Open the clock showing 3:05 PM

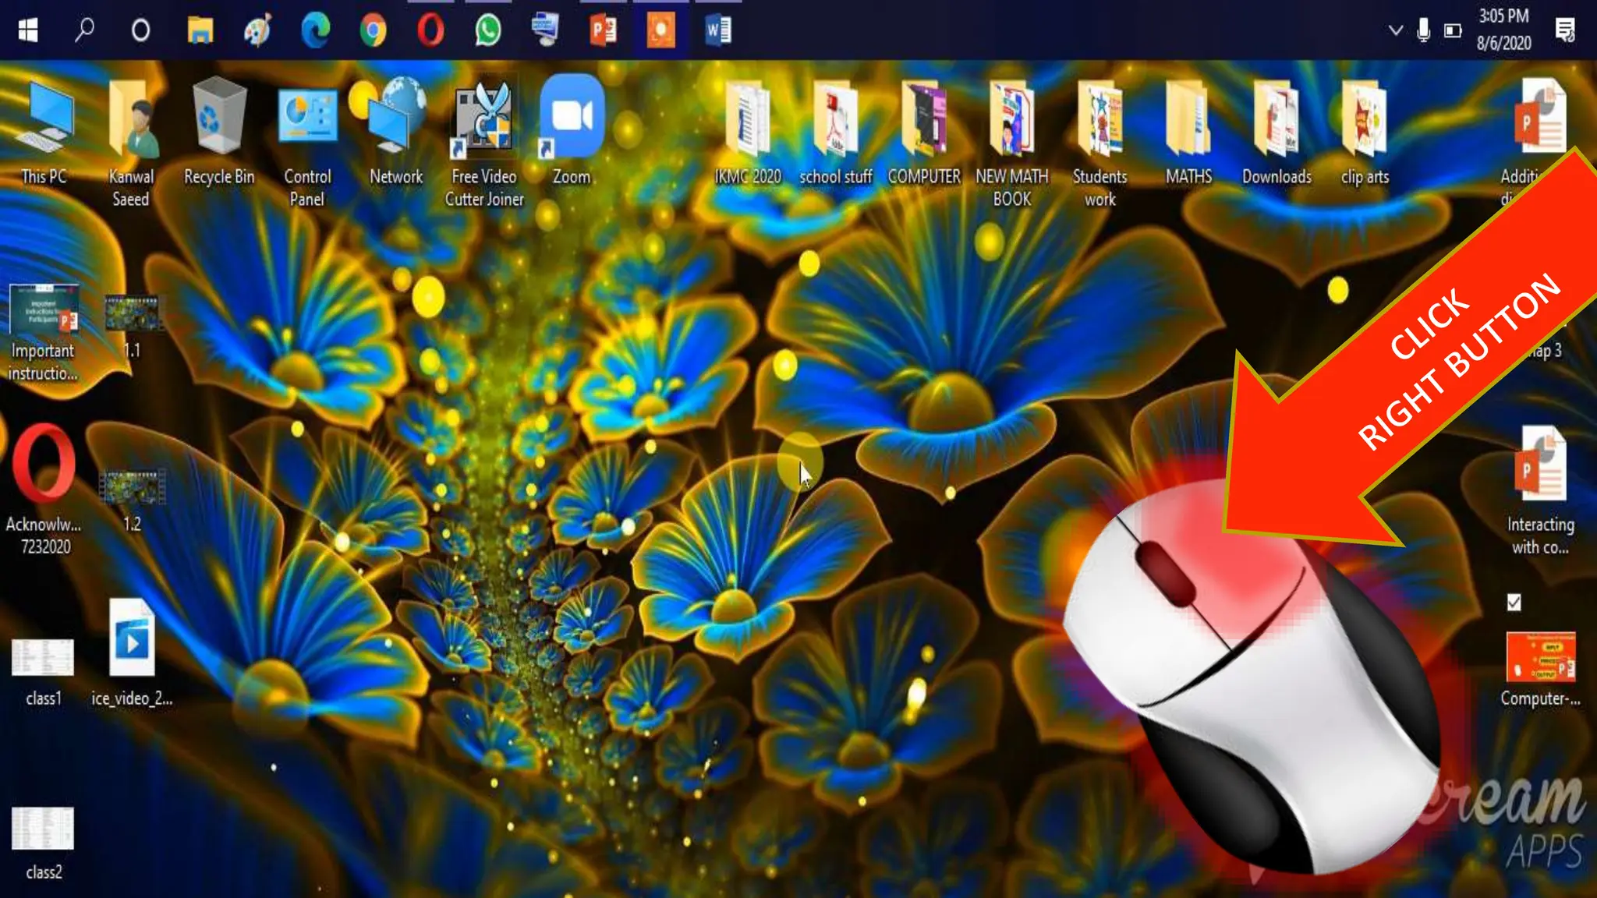point(1503,30)
